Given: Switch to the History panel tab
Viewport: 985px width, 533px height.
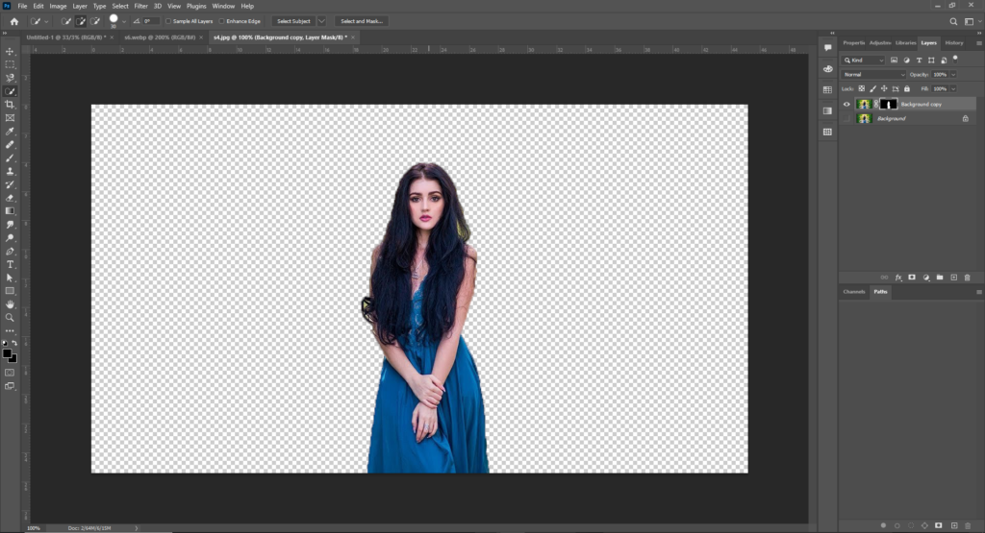Looking at the screenshot, I should (953, 42).
